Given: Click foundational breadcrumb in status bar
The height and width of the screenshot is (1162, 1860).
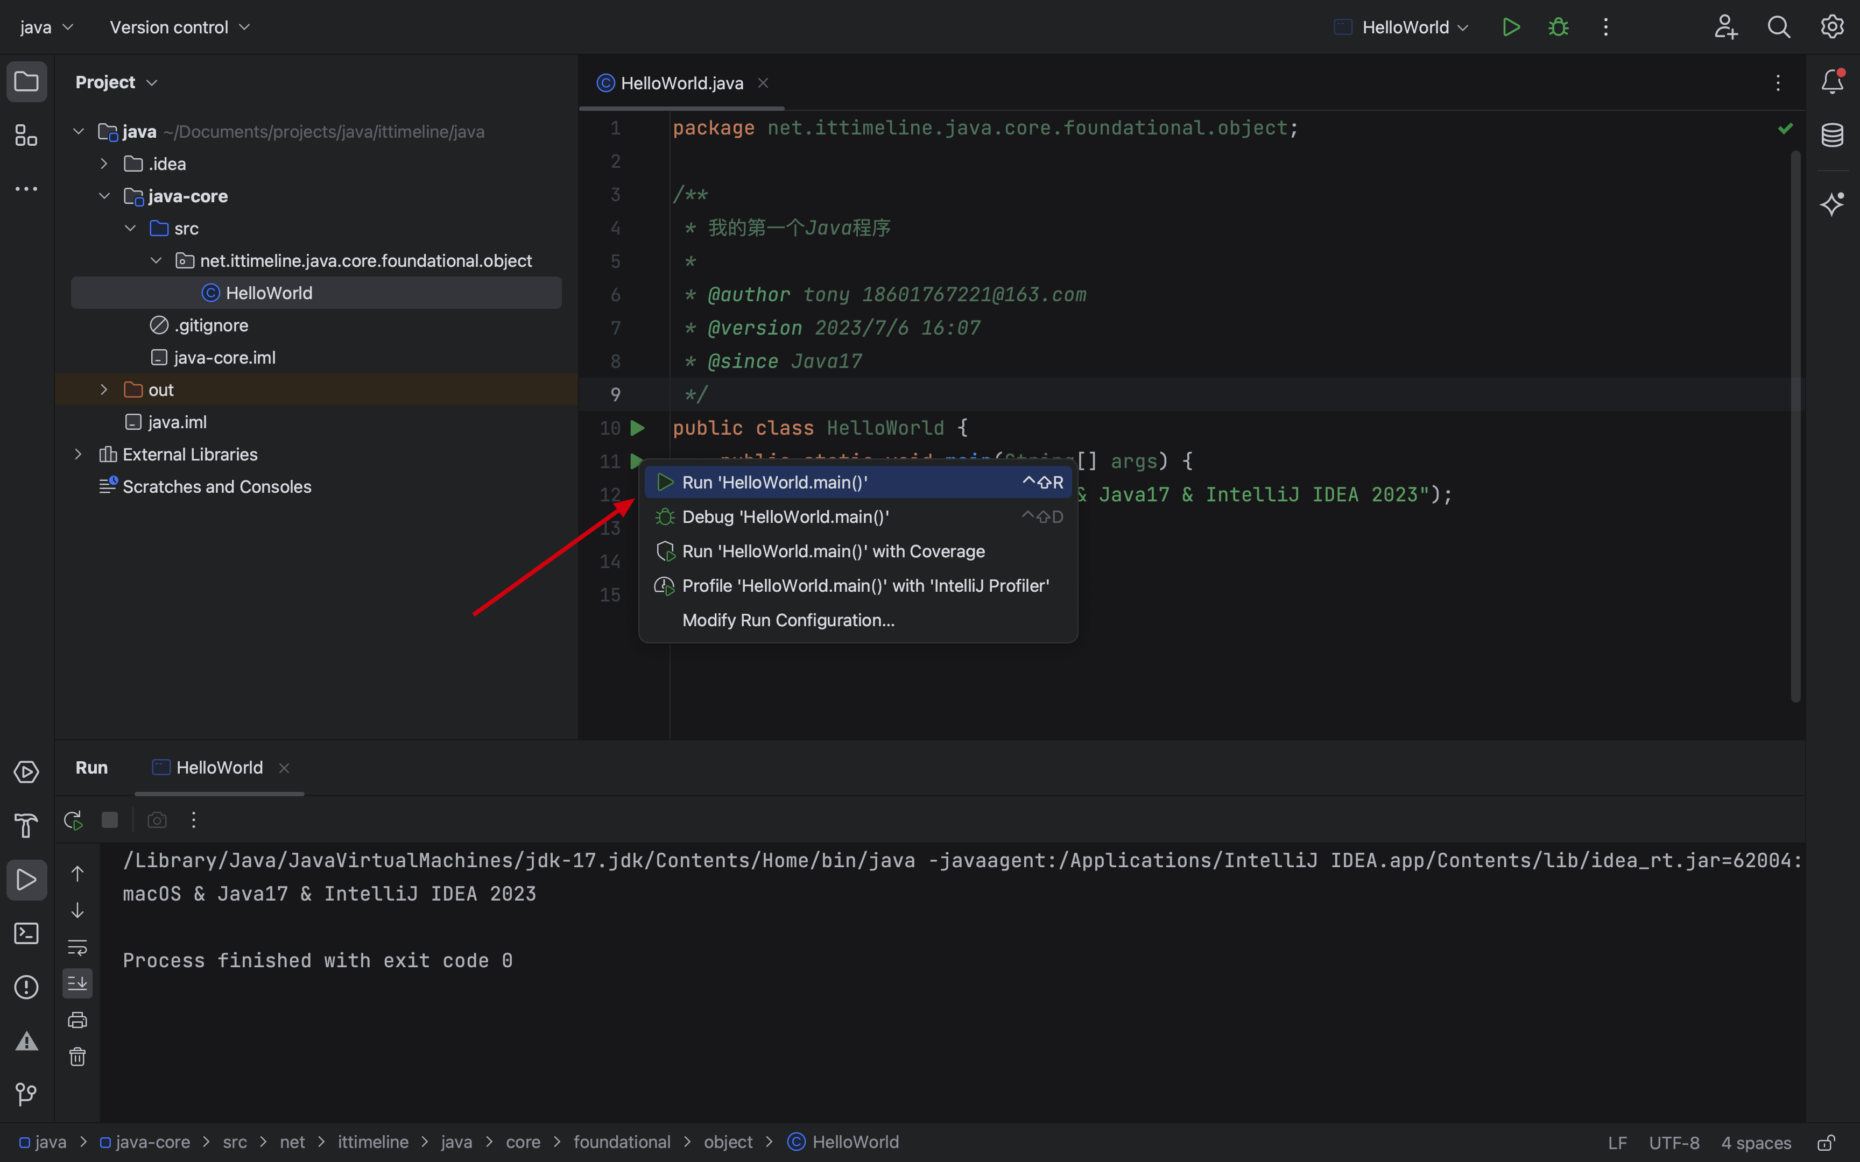Looking at the screenshot, I should [622, 1142].
